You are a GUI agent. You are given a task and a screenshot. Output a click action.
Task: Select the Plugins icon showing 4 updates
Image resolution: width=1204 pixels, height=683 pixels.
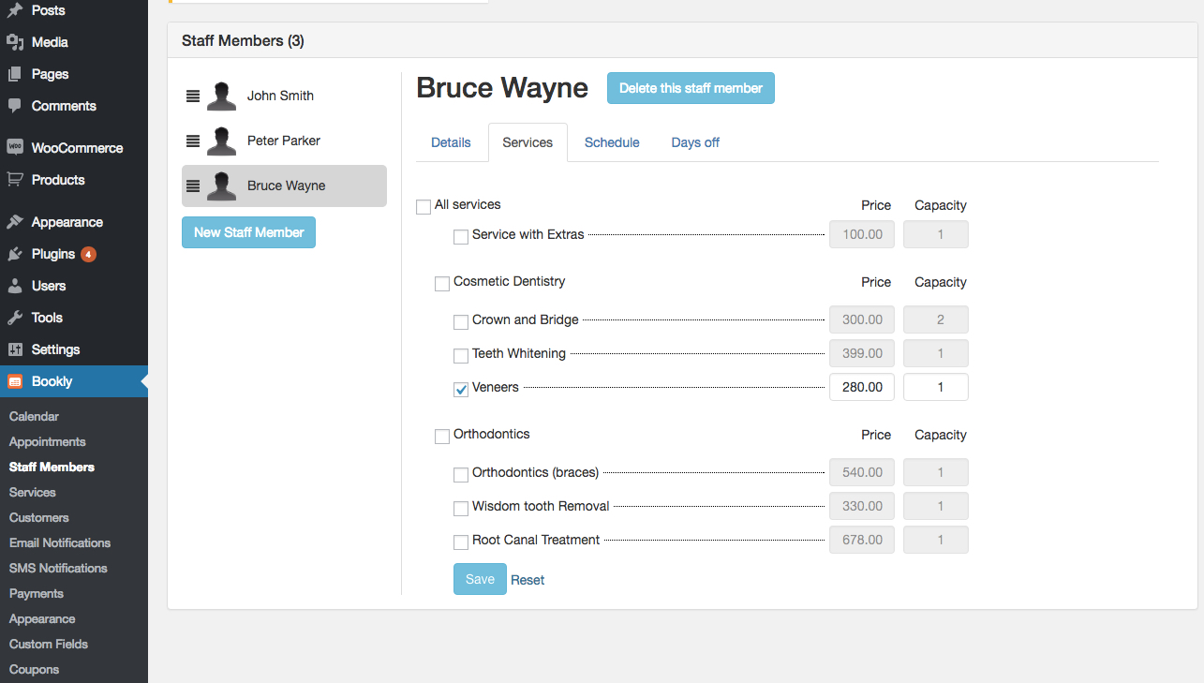[14, 253]
